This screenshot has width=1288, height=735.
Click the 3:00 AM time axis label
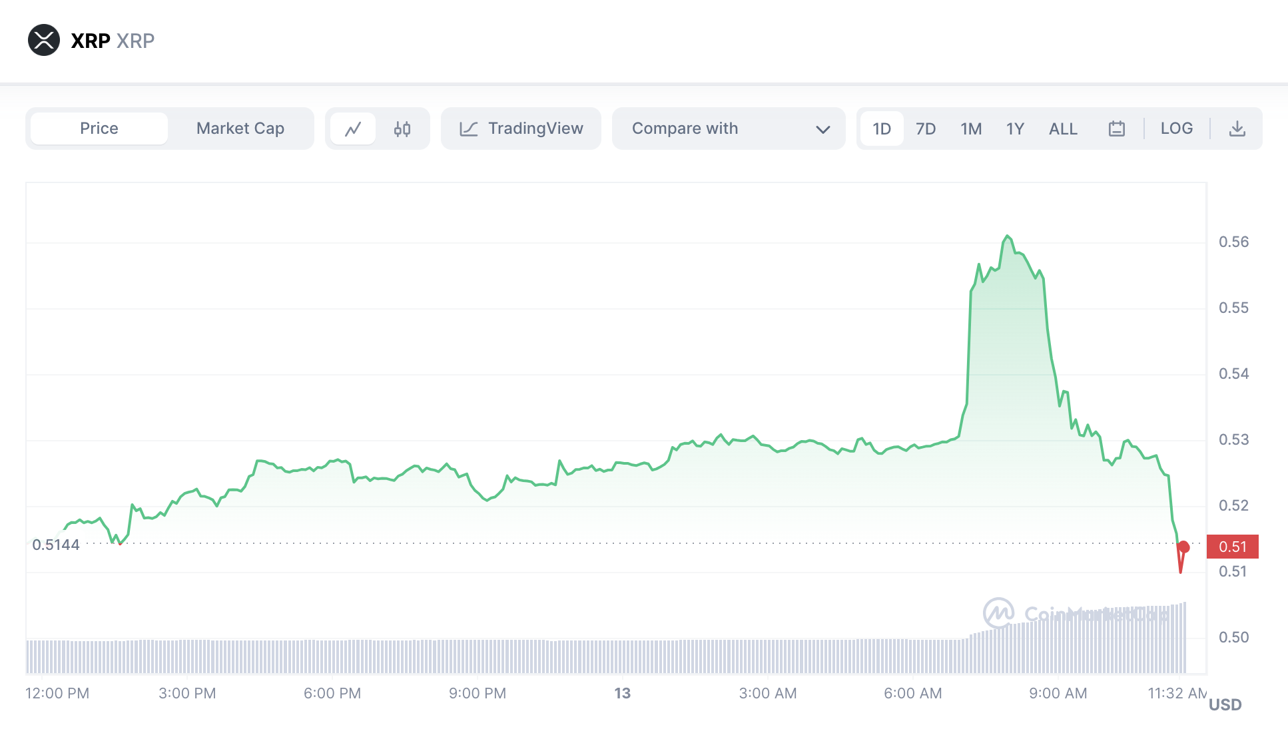(x=768, y=693)
